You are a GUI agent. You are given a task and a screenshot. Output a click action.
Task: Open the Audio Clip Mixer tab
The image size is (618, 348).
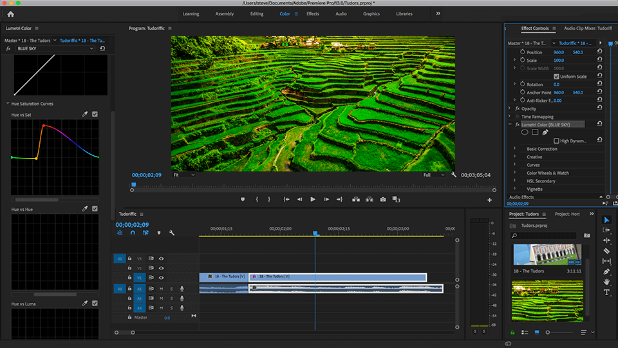point(588,28)
